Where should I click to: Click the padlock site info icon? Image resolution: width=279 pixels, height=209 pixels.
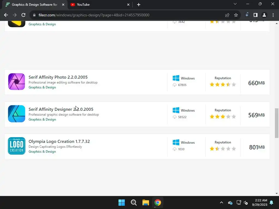point(34,15)
